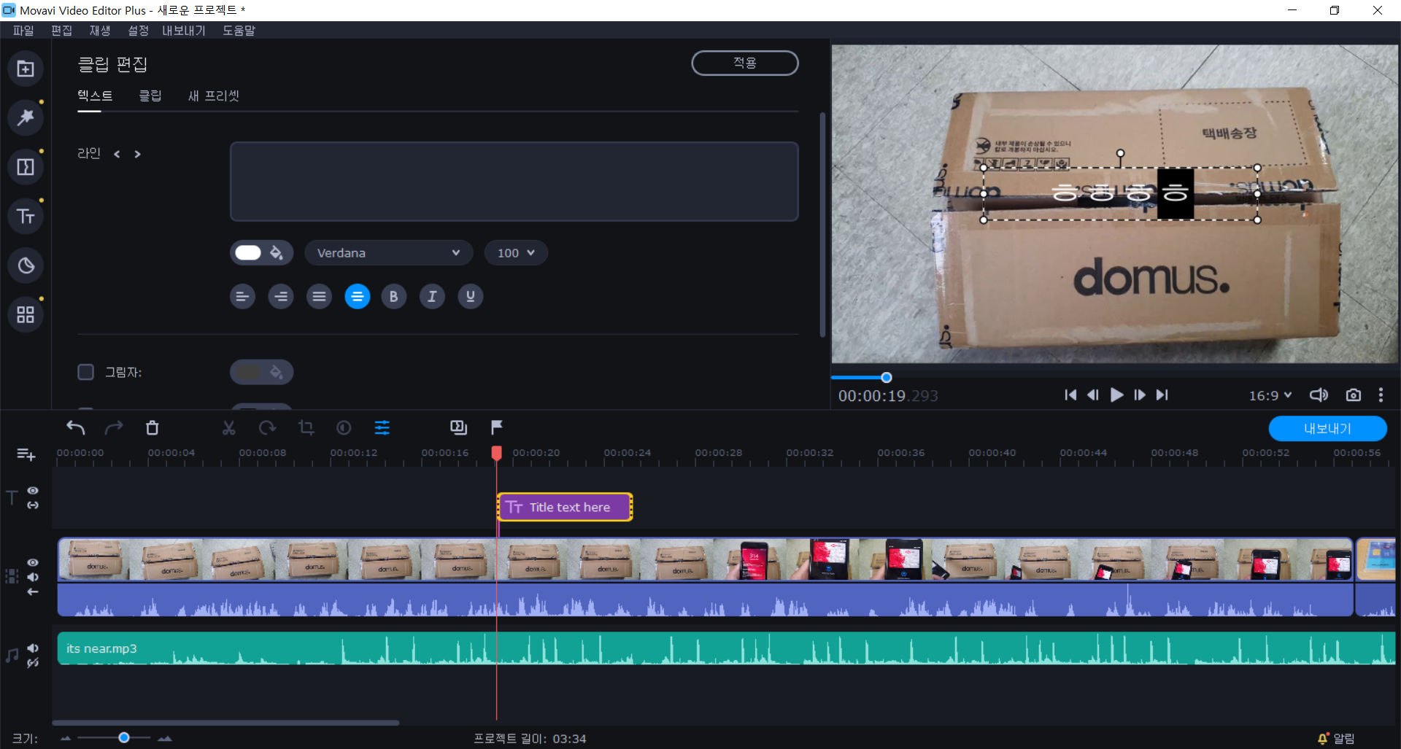Image resolution: width=1401 pixels, height=749 pixels.
Task: Open the notifications bell icon
Action: 1323,739
